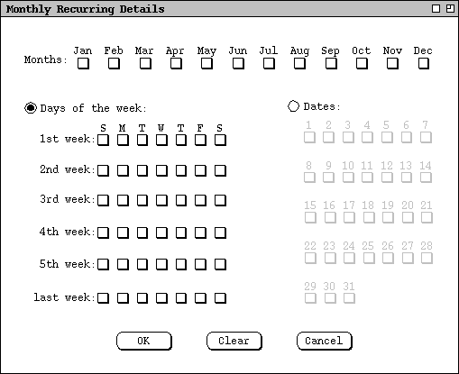Enable the Dec month checkbox
Image resolution: width=459 pixels, height=374 pixels.
pyautogui.click(x=424, y=63)
